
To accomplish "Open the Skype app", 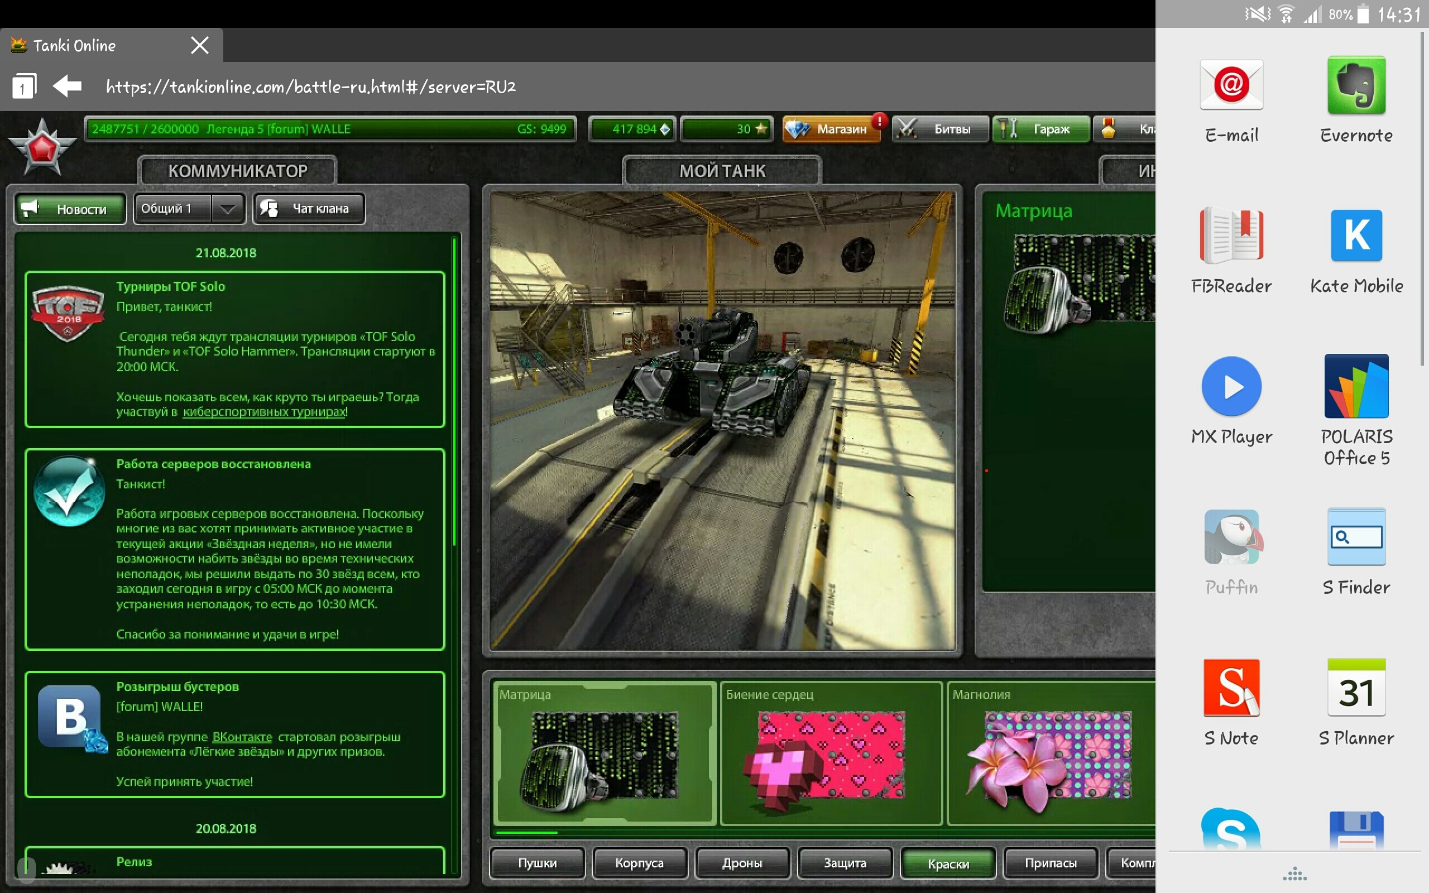I will [1231, 829].
